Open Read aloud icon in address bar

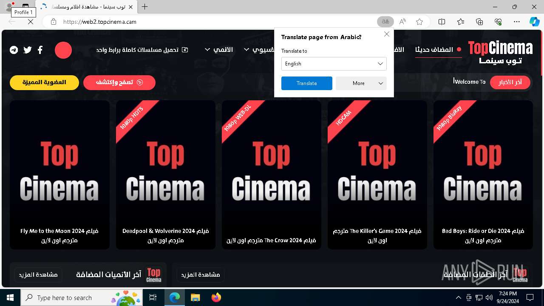tap(402, 22)
